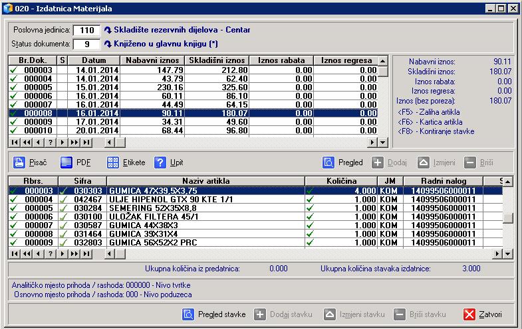Click <F6> - Kartica artikla shortcut

pyautogui.click(x=430, y=122)
